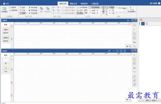Toggle the 十相交 connection option

[112, 7]
